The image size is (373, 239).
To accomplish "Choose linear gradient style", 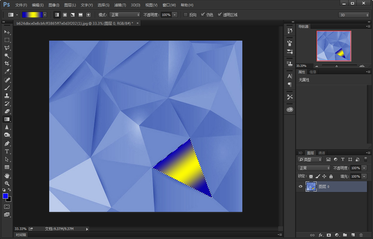I will tap(57, 15).
